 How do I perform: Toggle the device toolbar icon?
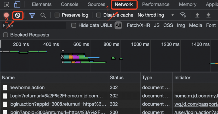[17, 5]
